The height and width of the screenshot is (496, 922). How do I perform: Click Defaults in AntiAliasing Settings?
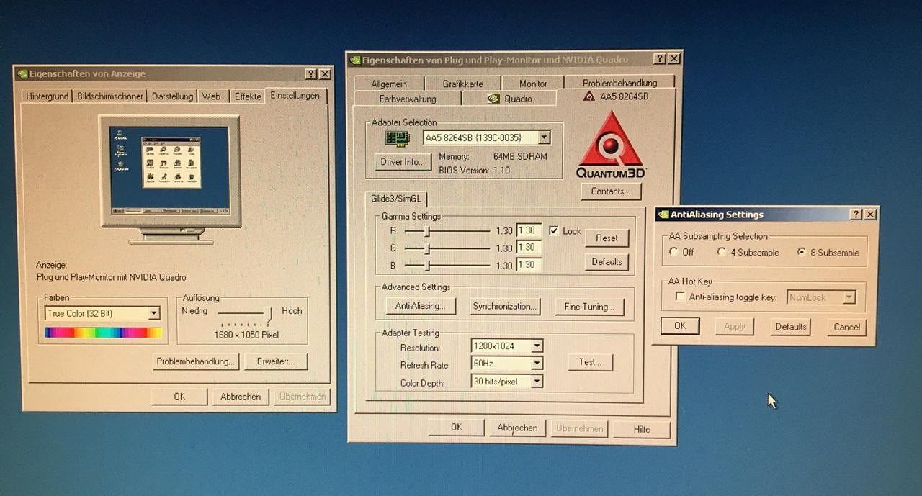point(790,327)
